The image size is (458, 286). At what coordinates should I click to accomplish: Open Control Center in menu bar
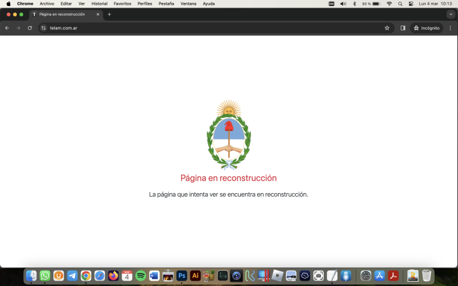click(x=411, y=4)
